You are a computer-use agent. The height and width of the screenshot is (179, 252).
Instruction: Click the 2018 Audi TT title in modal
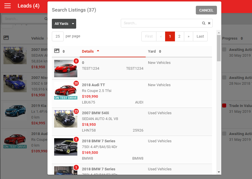[93, 85]
